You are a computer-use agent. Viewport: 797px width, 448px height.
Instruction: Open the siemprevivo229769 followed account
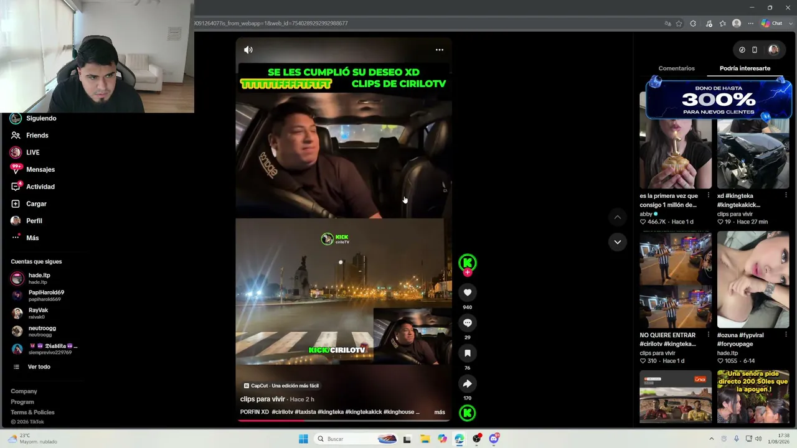[x=52, y=349]
